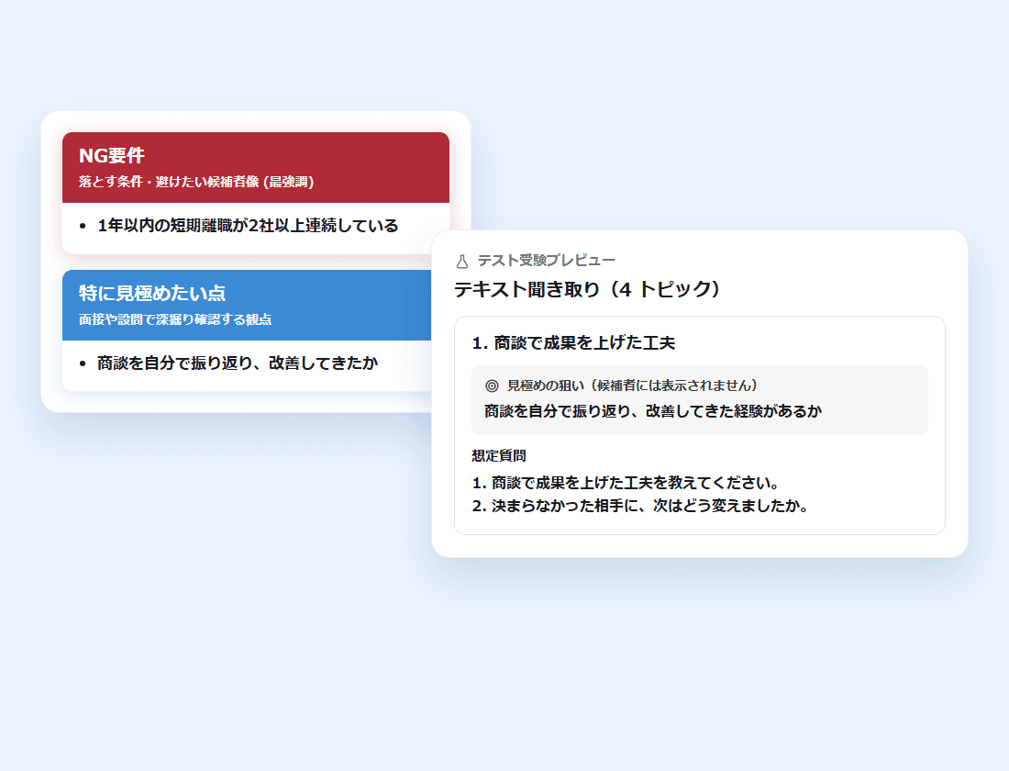Image resolution: width=1009 pixels, height=771 pixels.
Task: Click text 商談を自分で振り返り、改善してきた経験があるか
Action: [653, 411]
